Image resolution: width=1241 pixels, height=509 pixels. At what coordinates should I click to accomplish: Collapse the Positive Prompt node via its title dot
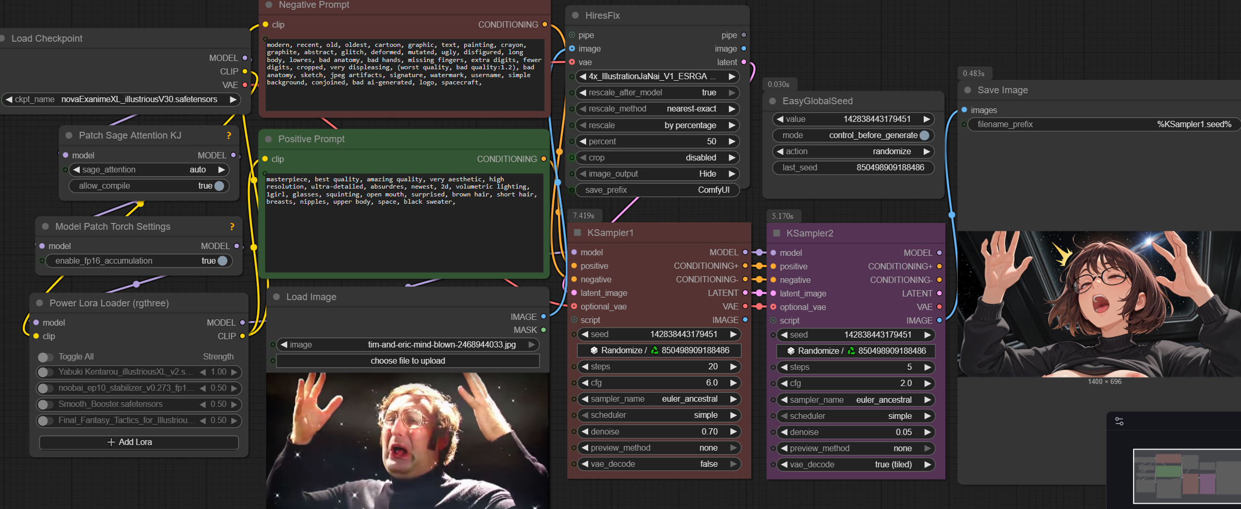pos(269,139)
